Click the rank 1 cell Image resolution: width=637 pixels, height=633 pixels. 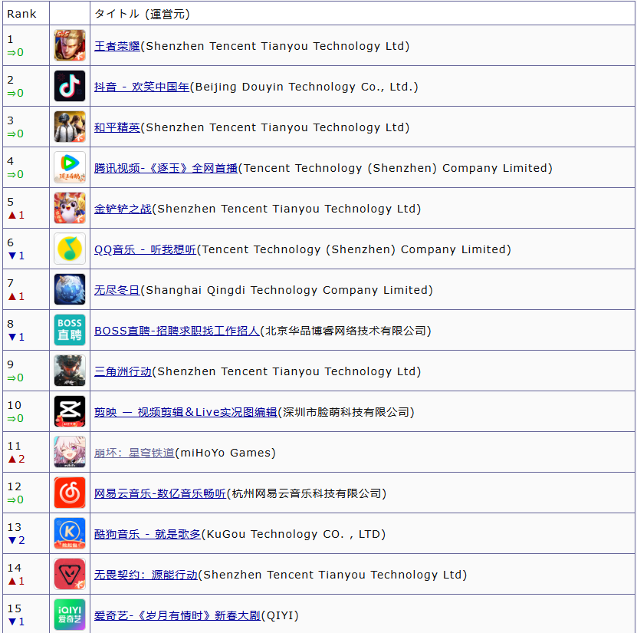click(x=26, y=45)
